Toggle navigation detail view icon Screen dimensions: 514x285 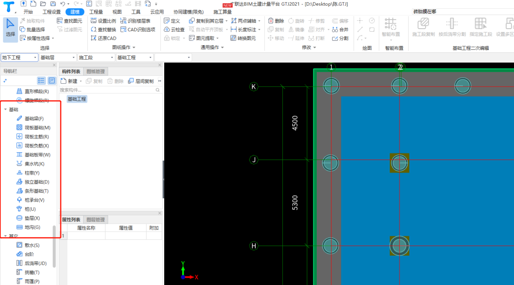[x=52, y=81]
